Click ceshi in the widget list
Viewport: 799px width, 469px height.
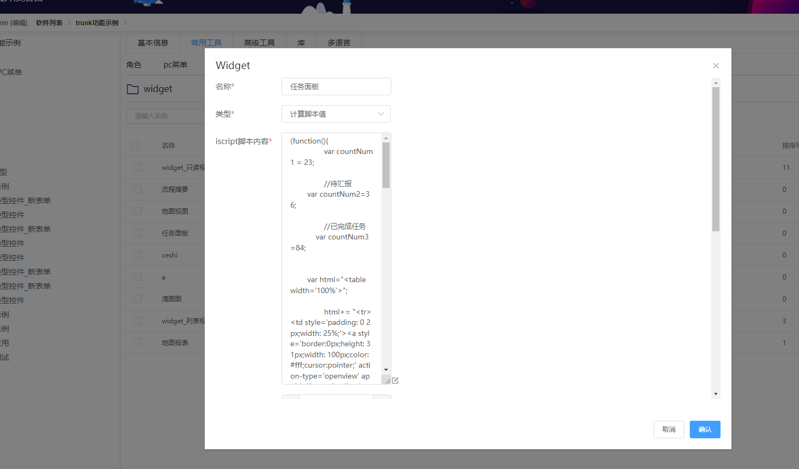(170, 255)
